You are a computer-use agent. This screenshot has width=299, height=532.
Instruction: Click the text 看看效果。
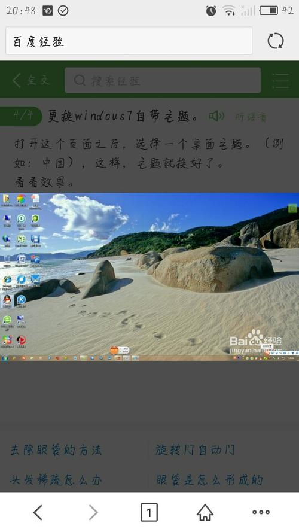pos(44,183)
